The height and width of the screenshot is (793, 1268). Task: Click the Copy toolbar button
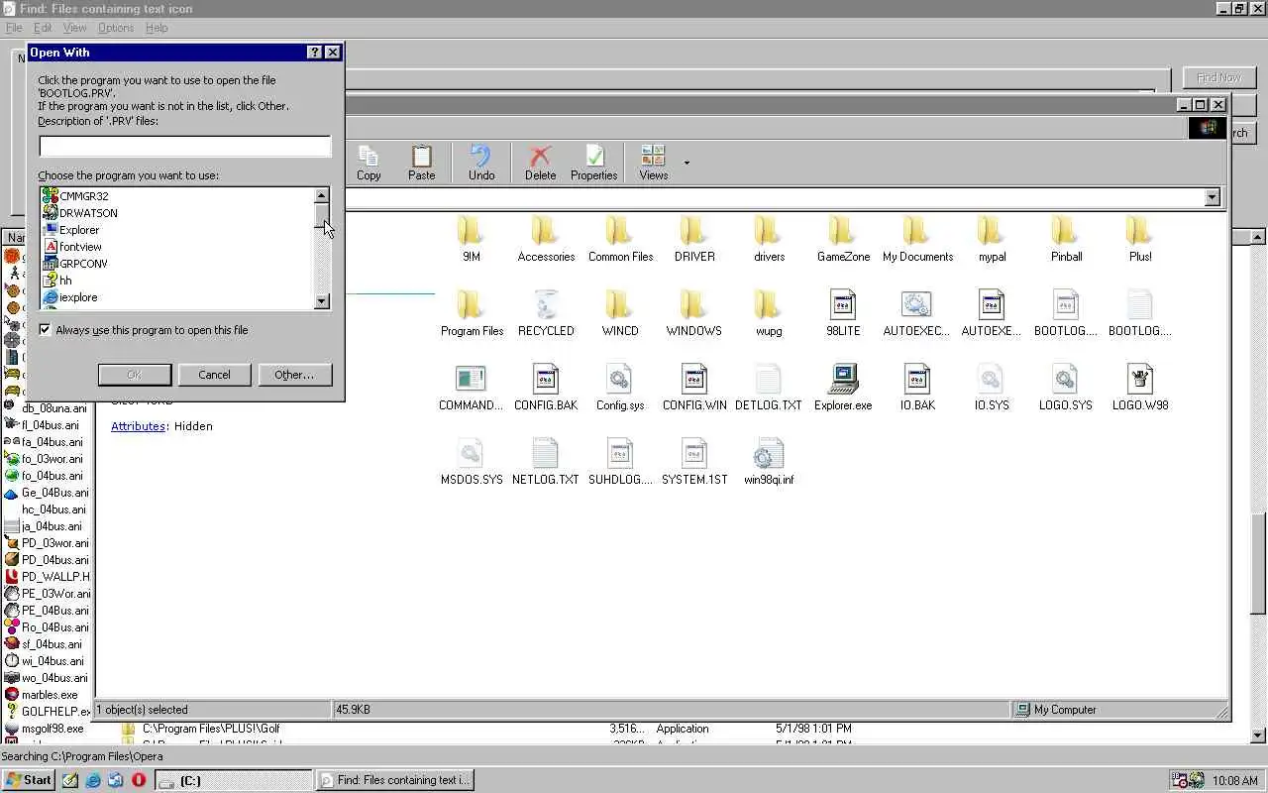(x=369, y=163)
